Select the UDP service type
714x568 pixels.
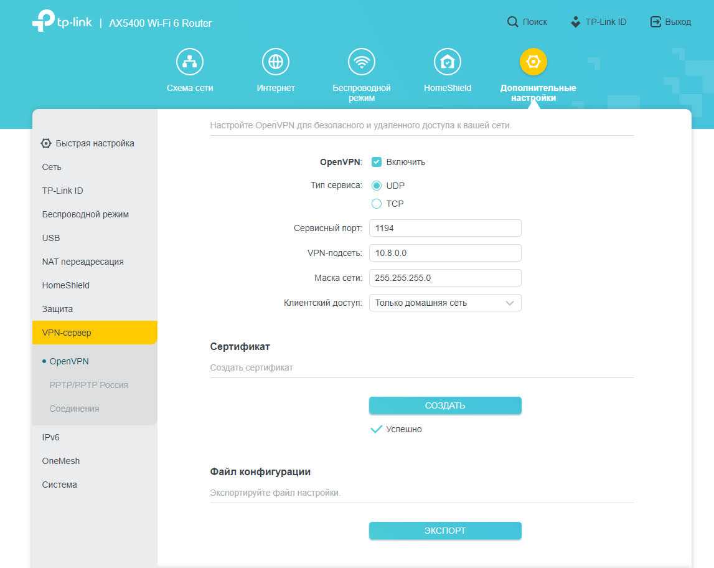[x=377, y=186]
